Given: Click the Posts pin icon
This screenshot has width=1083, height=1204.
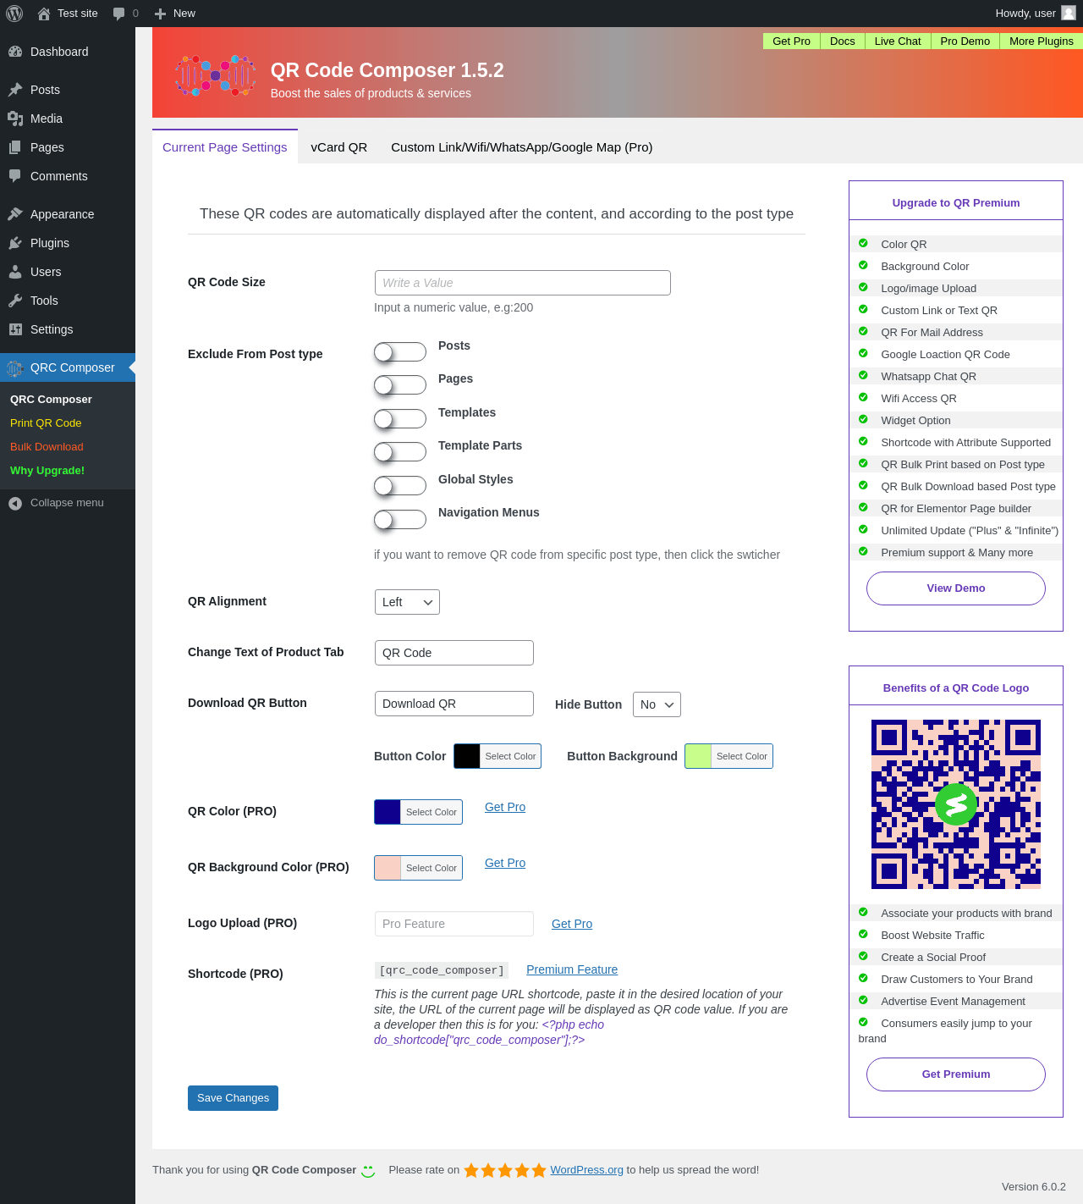Looking at the screenshot, I should point(15,90).
